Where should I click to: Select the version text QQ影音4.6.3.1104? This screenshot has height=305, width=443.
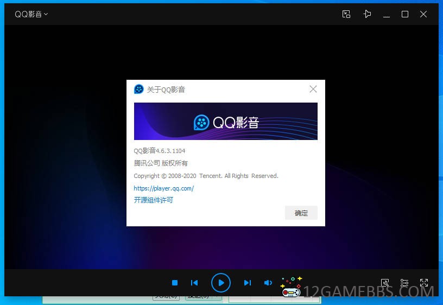[160, 151]
